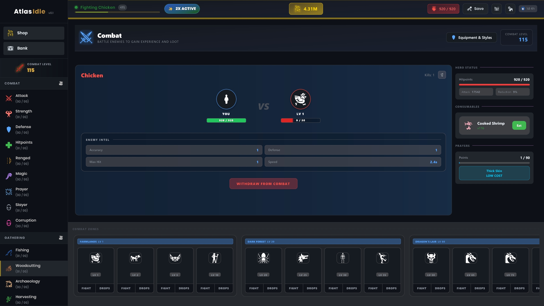Collapse the Gathering skills section in the sidebar

61,238
